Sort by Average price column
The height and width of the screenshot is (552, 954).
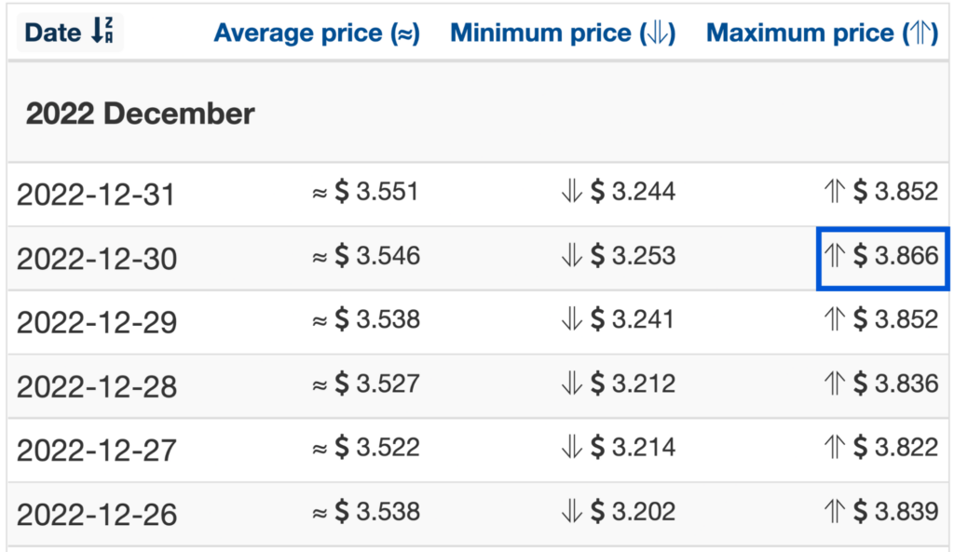317,33
